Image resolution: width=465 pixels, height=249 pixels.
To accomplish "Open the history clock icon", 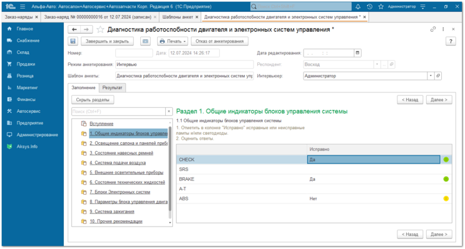I will [369, 6].
